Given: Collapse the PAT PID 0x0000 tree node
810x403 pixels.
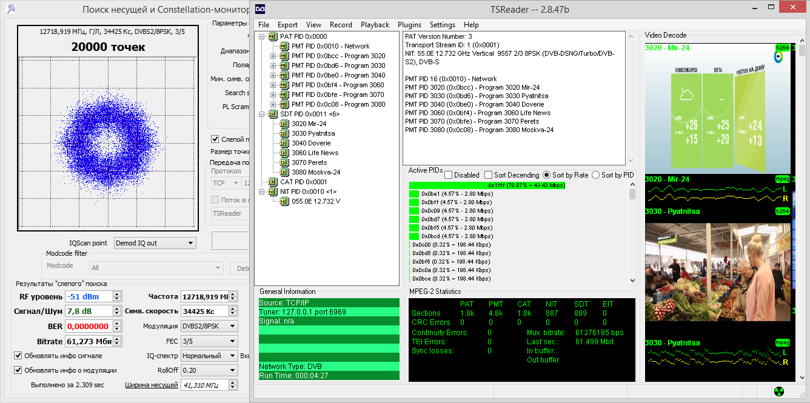Looking at the screenshot, I should [x=262, y=36].
